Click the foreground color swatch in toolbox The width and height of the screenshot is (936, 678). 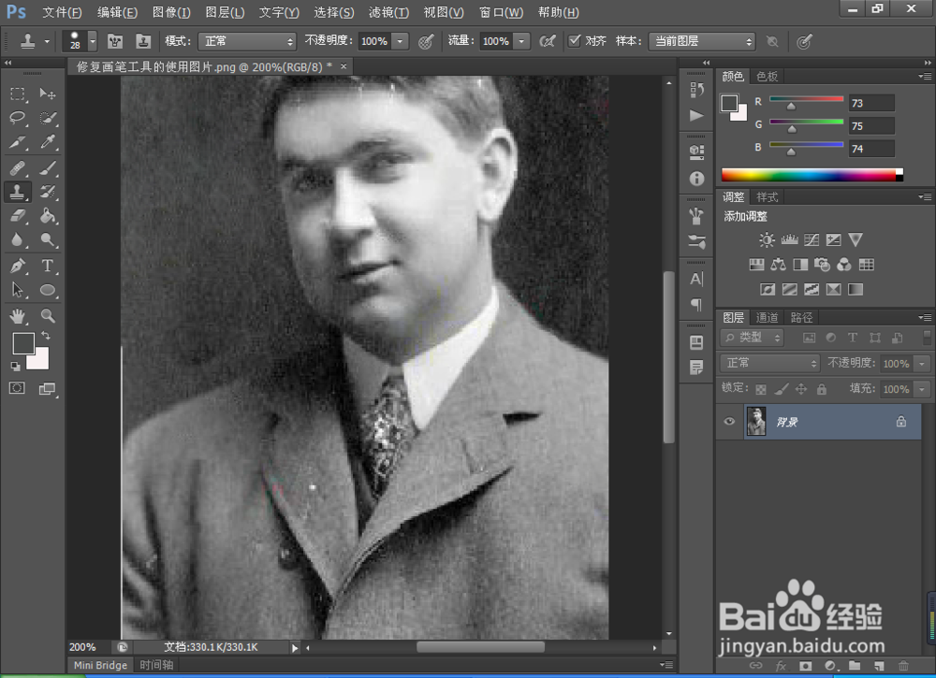pyautogui.click(x=22, y=343)
